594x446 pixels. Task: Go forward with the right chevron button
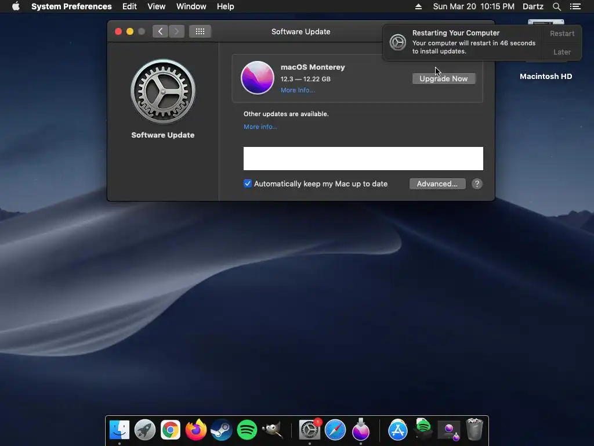tap(176, 31)
